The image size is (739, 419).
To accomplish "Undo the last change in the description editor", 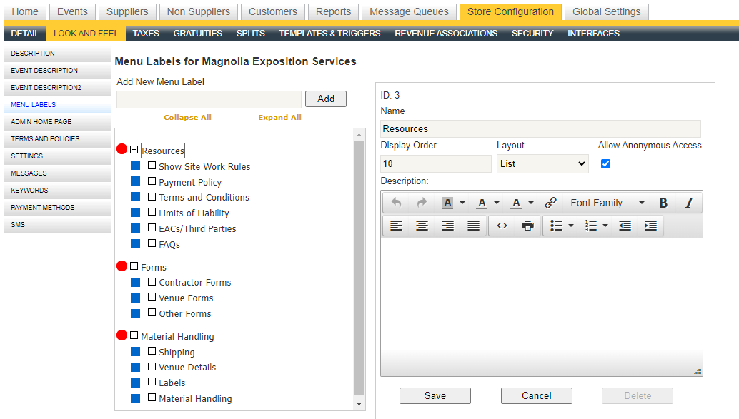I will point(395,203).
